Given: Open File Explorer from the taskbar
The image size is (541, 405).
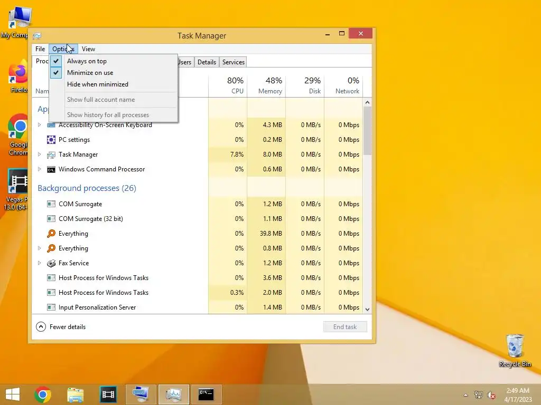Looking at the screenshot, I should (75, 394).
